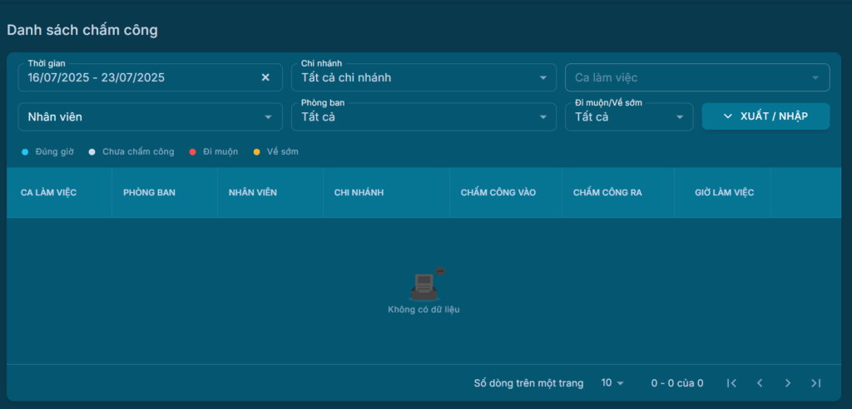Go to the first page of results

point(731,383)
